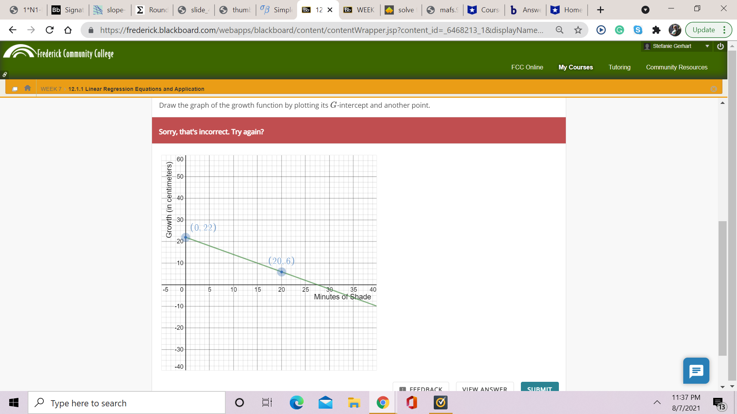Open the chat bubble widget
Screen dimensions: 737x414
pos(696,371)
